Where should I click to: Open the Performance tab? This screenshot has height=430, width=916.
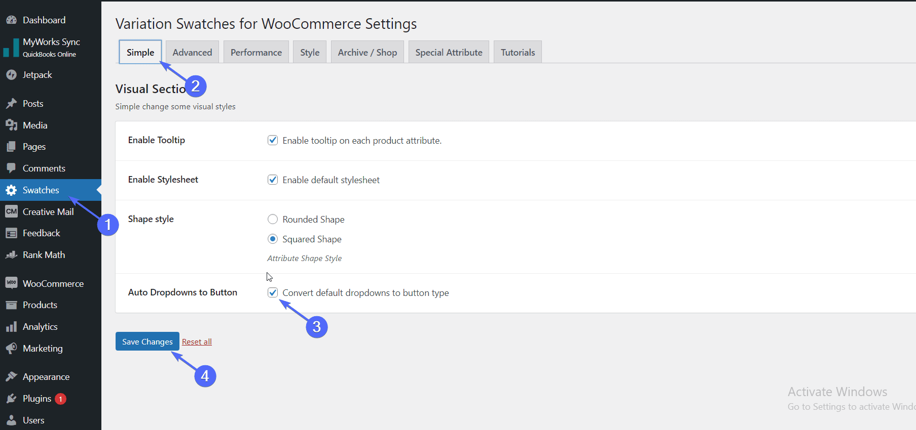(x=256, y=52)
